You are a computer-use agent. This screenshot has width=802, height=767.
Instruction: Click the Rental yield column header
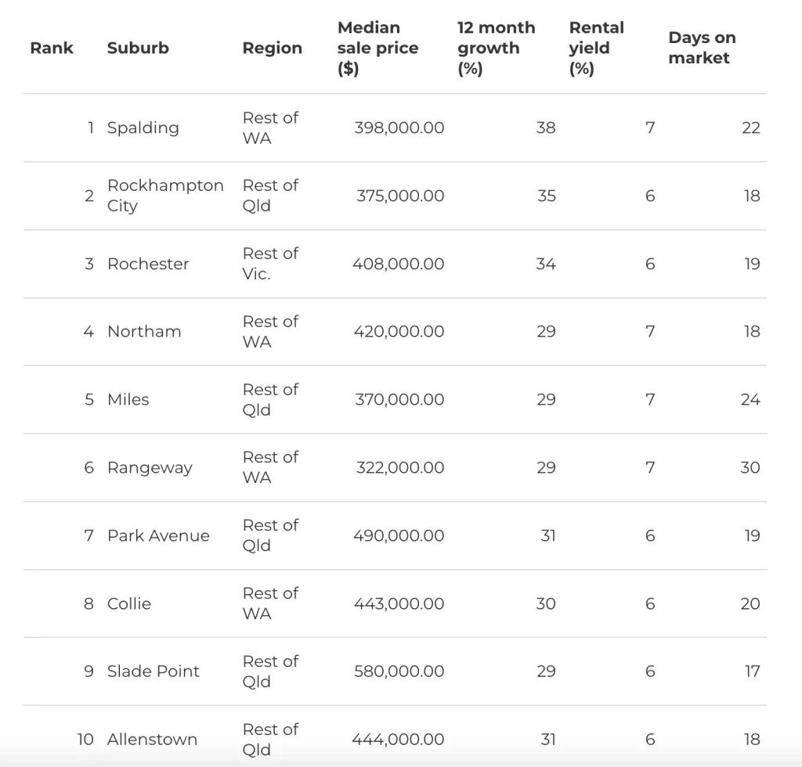coord(596,48)
